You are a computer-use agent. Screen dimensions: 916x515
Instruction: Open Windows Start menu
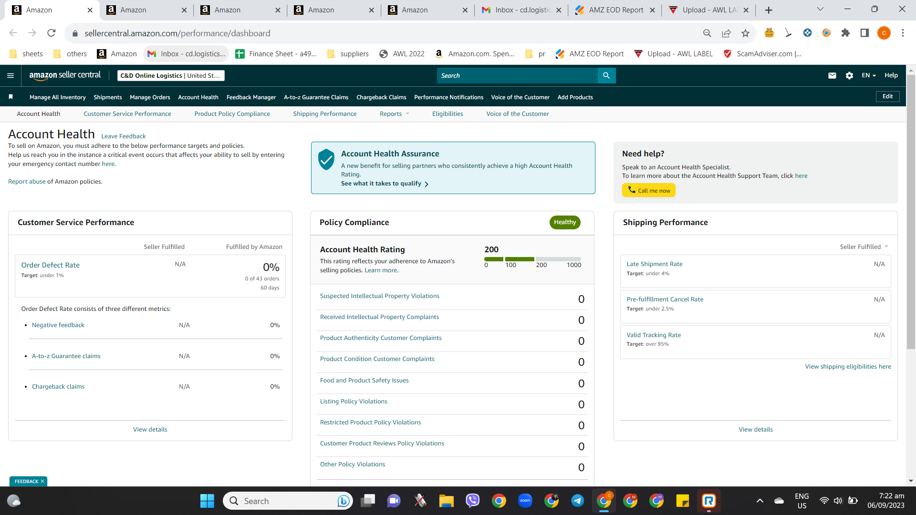coord(207,501)
